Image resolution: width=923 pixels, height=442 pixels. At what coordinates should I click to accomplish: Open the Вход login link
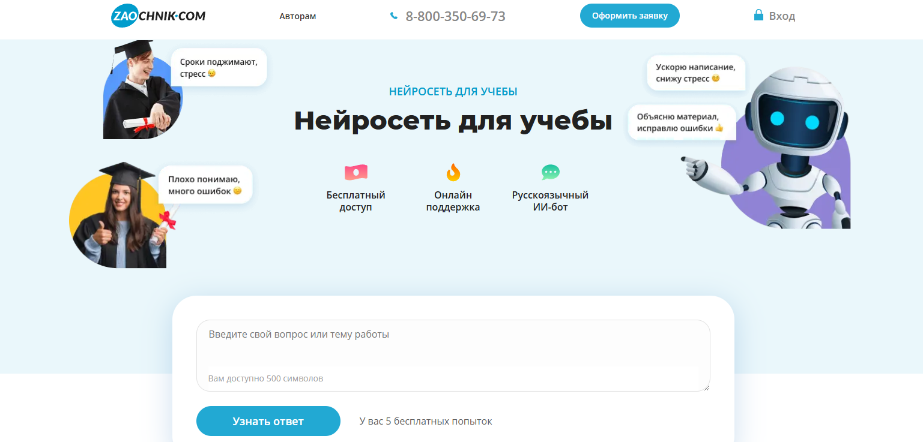pos(781,16)
